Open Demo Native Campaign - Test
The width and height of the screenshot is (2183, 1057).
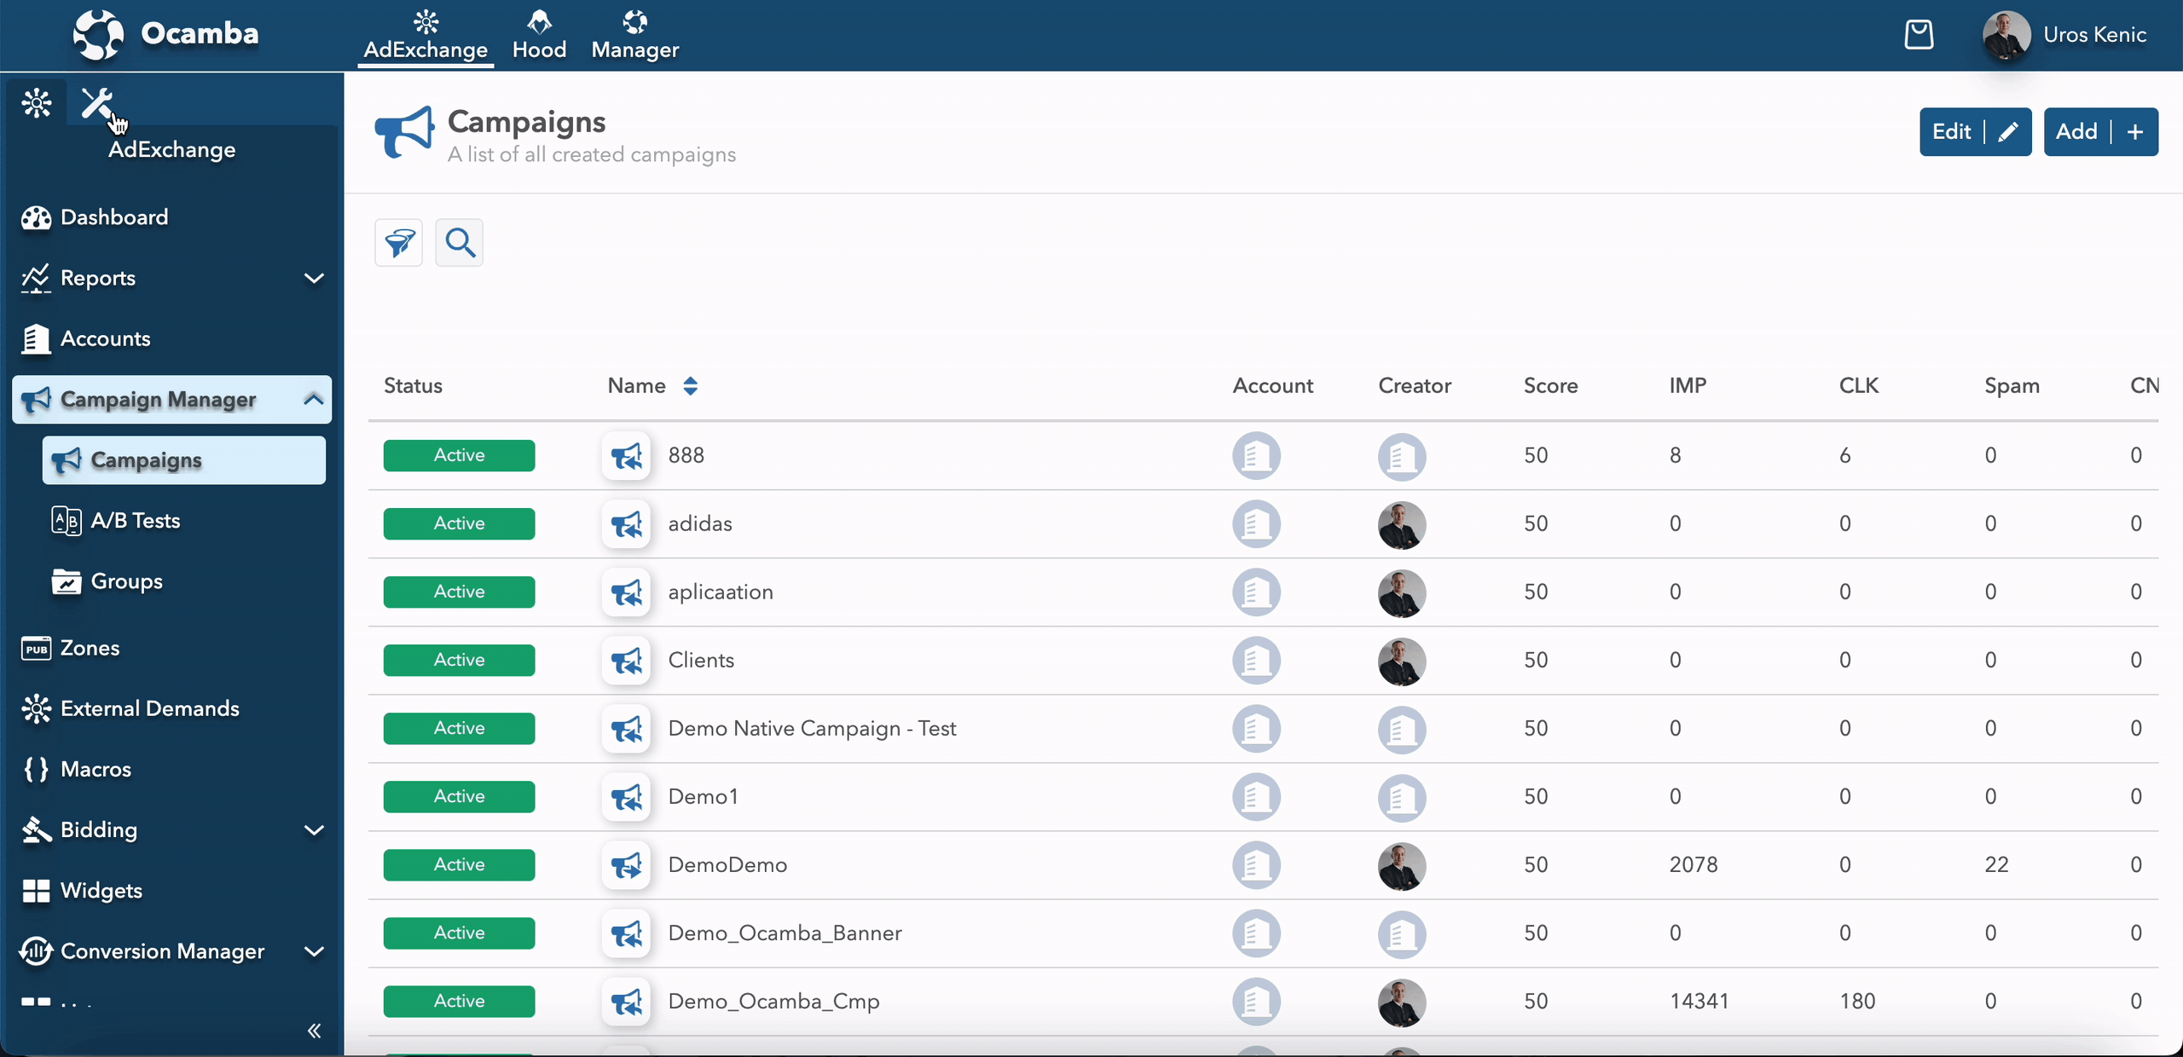click(812, 728)
